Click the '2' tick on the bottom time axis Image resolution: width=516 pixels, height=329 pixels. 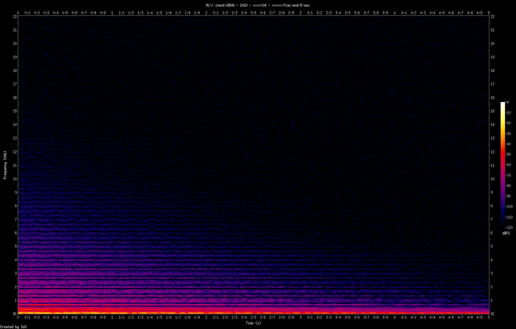pos(206,318)
